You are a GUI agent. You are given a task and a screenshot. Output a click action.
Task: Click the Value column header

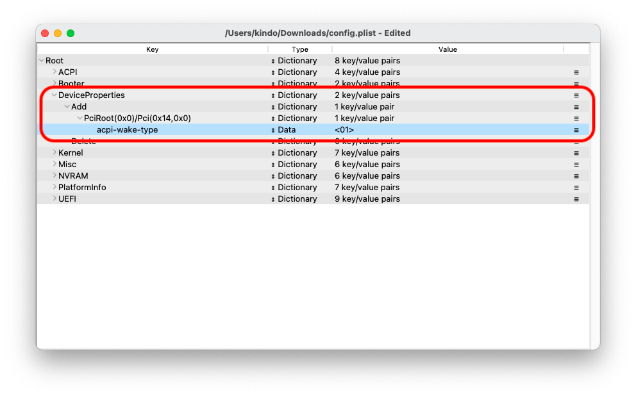tap(448, 49)
